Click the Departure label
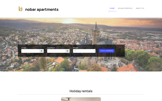162x101 pixels. [x=51, y=48]
